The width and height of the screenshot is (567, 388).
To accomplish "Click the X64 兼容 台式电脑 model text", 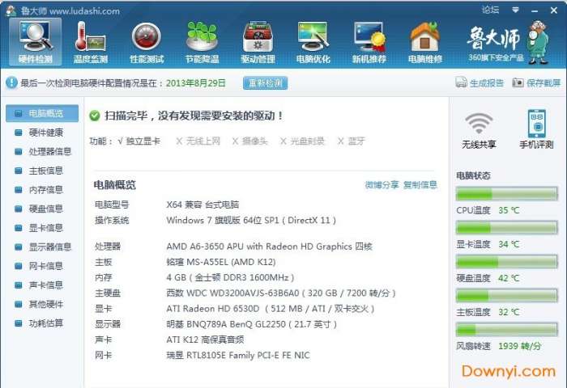I will 202,205.
